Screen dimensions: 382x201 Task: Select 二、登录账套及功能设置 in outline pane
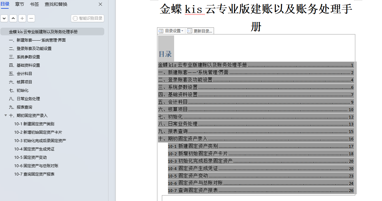click(30, 49)
